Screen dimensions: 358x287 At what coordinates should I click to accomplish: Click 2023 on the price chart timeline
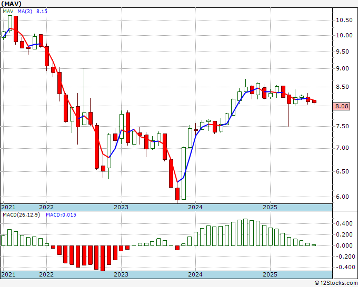coord(121,207)
